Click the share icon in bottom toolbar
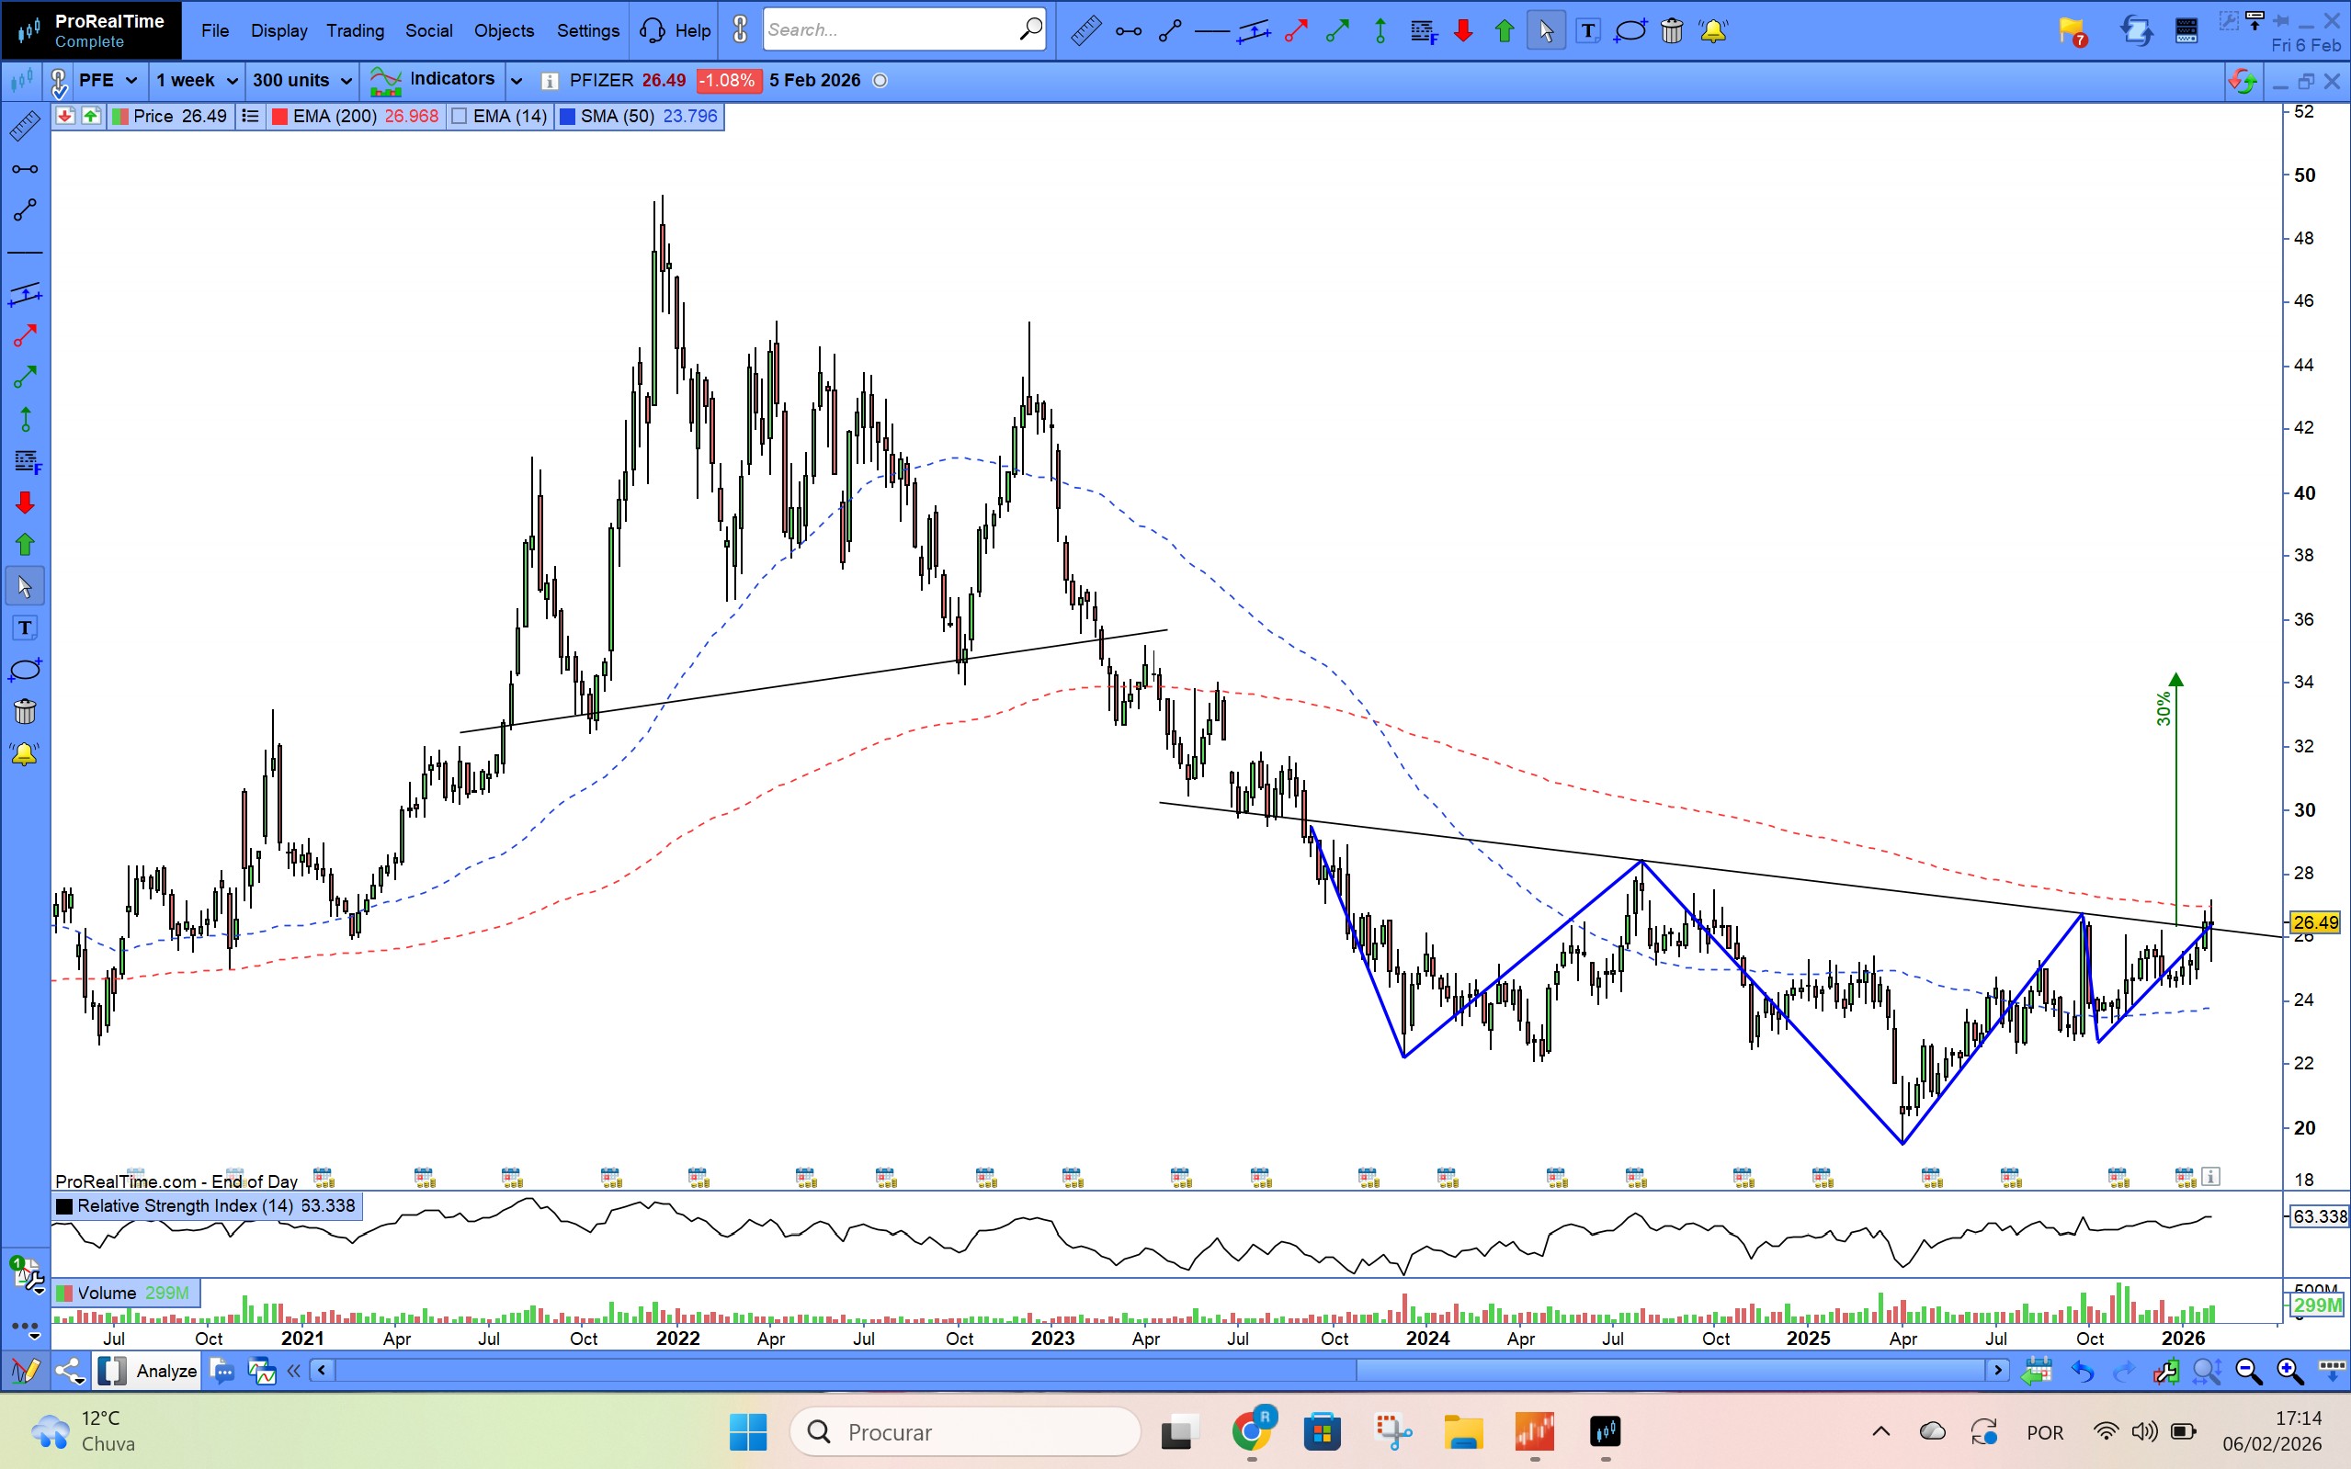The image size is (2351, 1469). pyautogui.click(x=69, y=1371)
